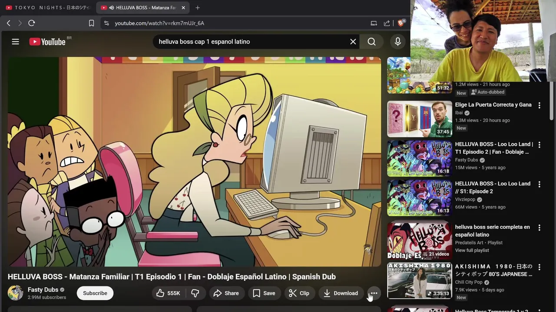This screenshot has height=312, width=556.
Task: Open Chill City Pop channel name
Action: [469, 282]
